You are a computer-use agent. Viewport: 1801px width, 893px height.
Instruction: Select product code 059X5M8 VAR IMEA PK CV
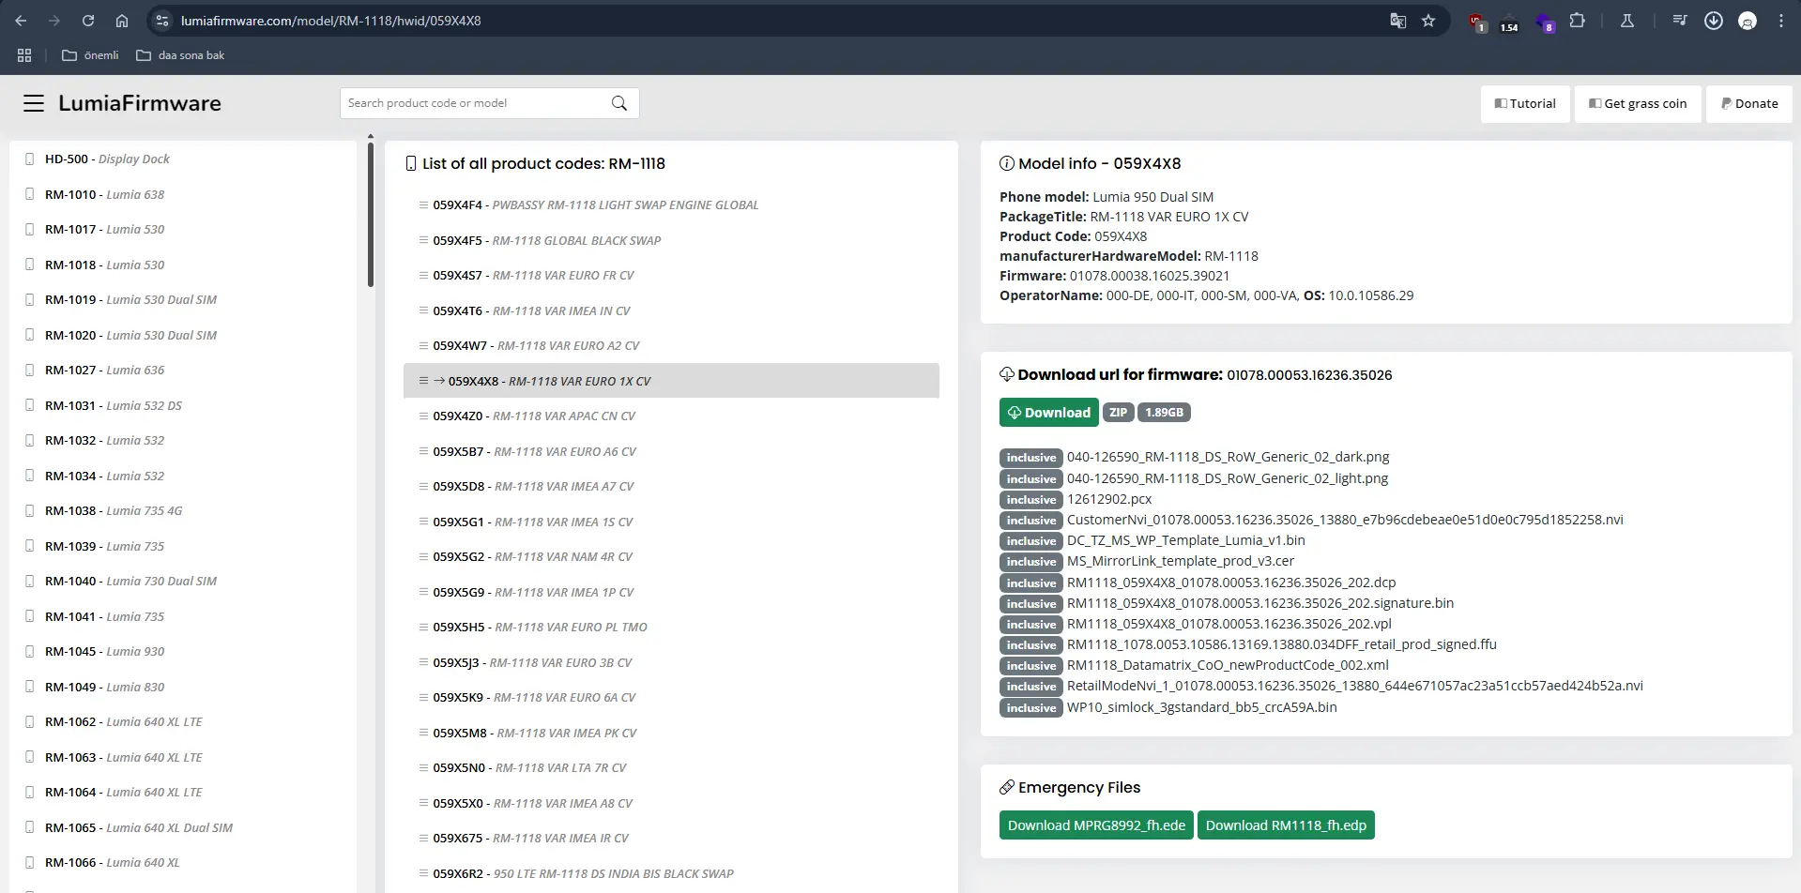[534, 734]
